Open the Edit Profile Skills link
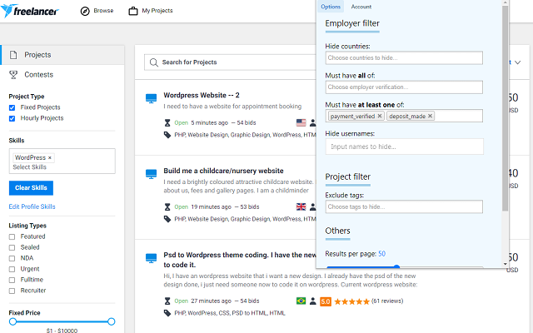This screenshot has width=533, height=333. tap(32, 206)
